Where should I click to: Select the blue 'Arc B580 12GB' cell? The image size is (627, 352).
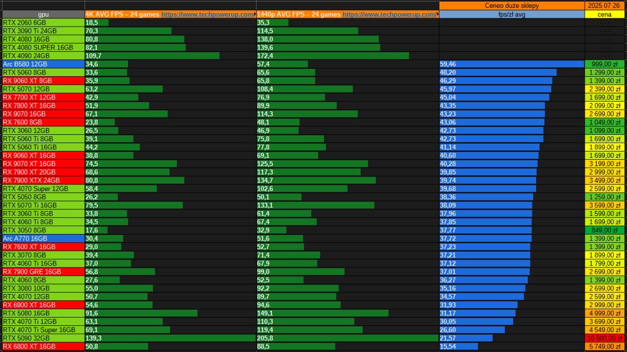tap(43, 64)
